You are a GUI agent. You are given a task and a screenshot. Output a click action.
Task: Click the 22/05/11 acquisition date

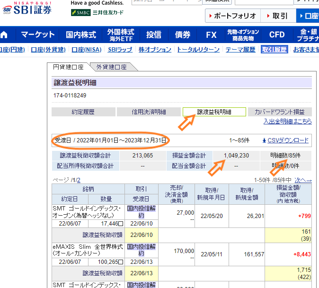(212, 254)
